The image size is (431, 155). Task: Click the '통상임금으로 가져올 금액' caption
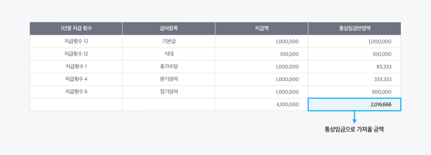coord(354,130)
